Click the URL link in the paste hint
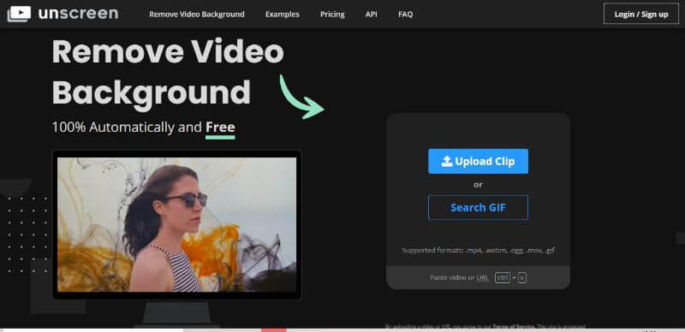This screenshot has width=685, height=332. coord(482,277)
